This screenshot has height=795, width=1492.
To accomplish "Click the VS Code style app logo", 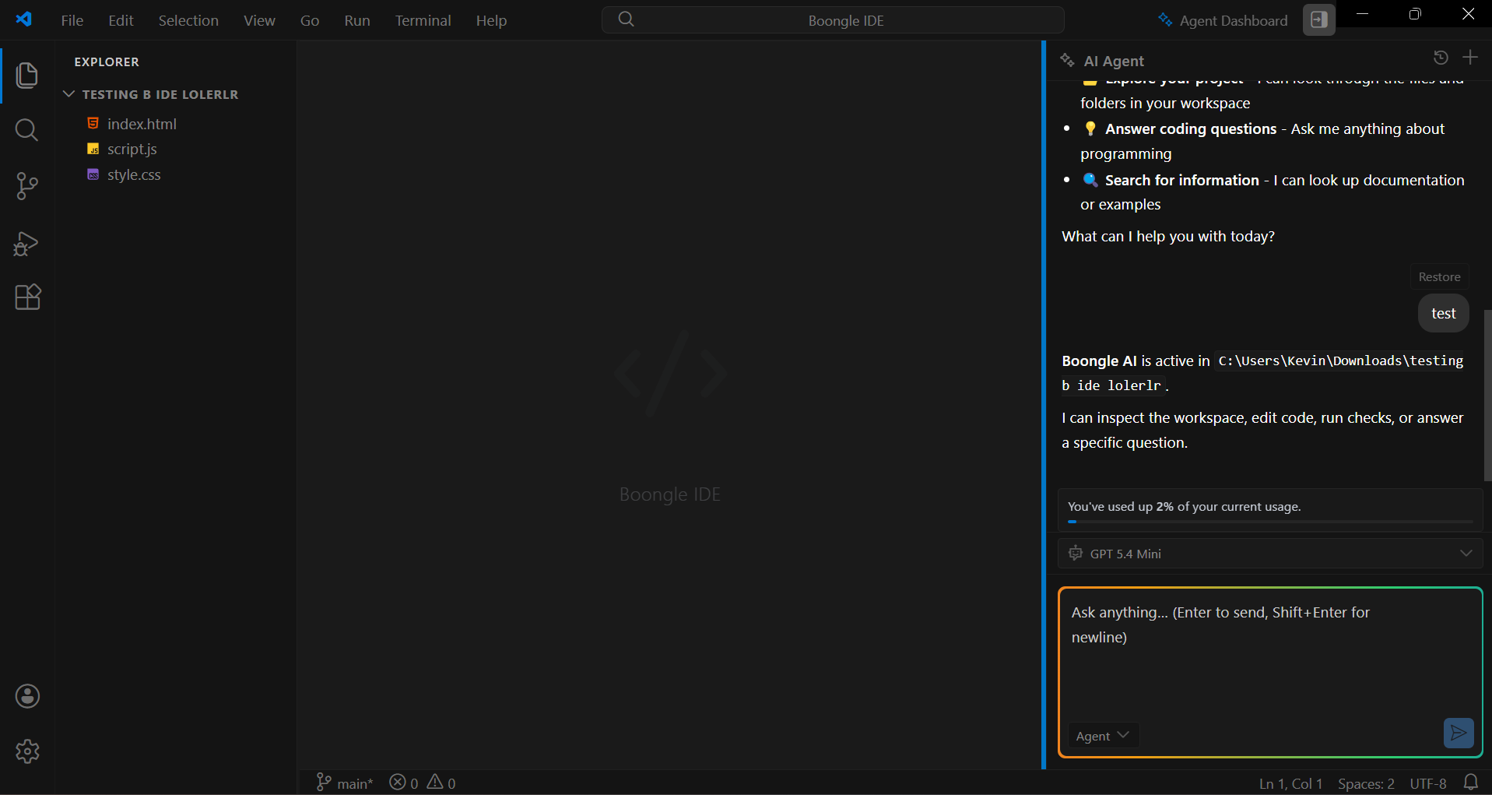I will click(x=24, y=19).
